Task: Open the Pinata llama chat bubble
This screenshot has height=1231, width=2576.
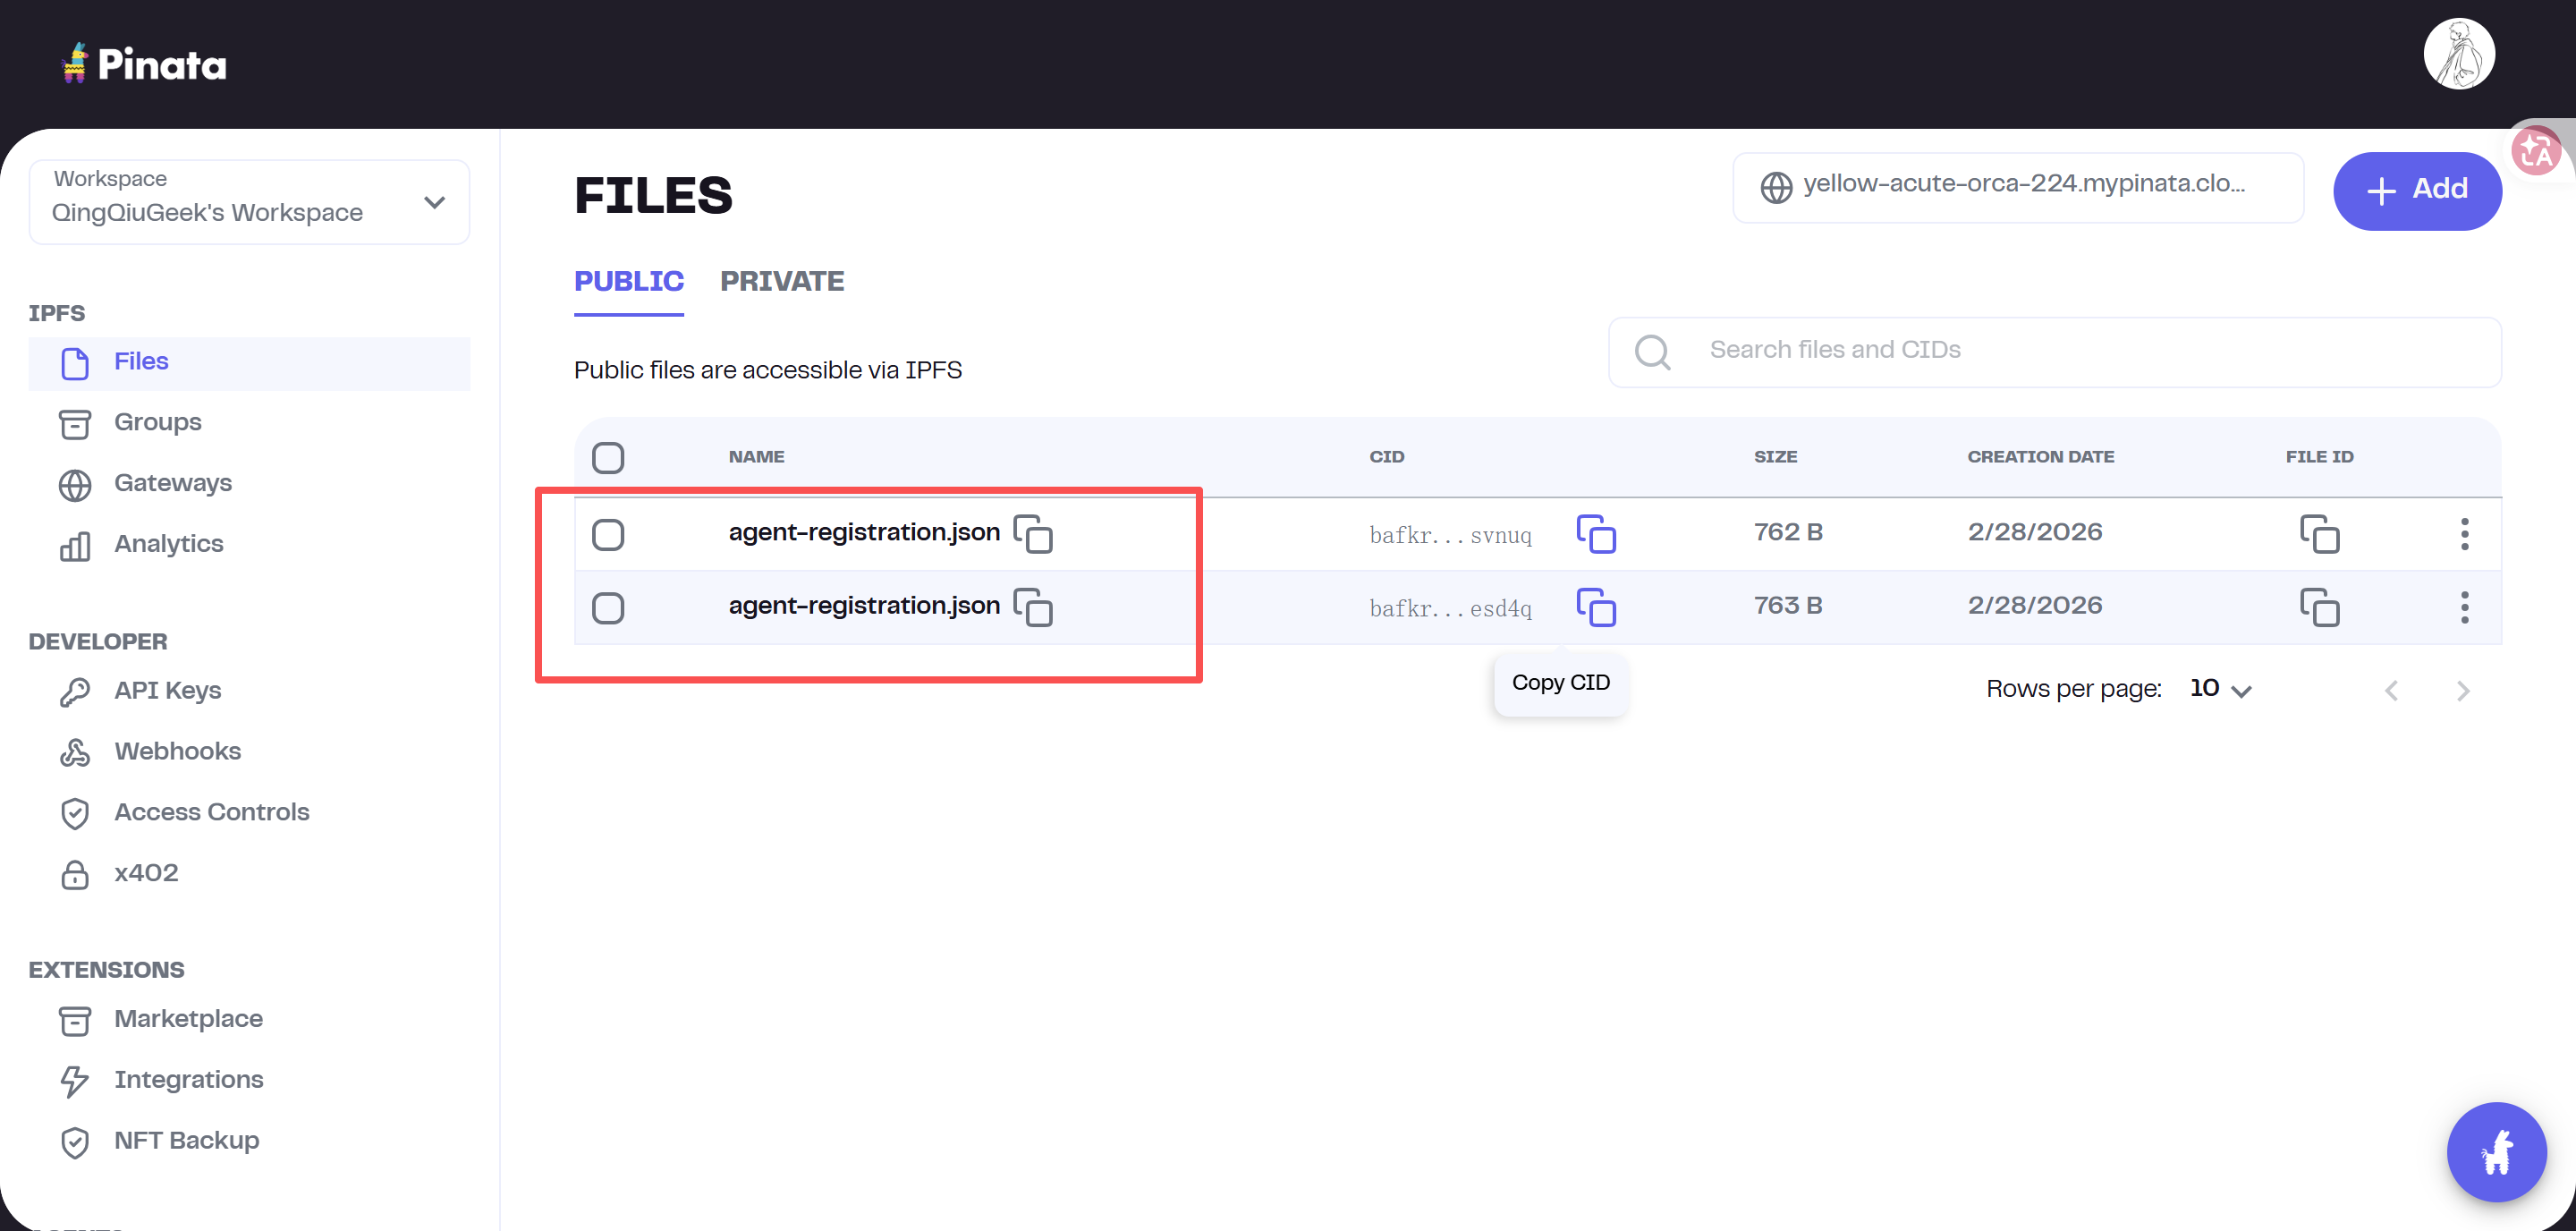Action: pyautogui.click(x=2496, y=1152)
